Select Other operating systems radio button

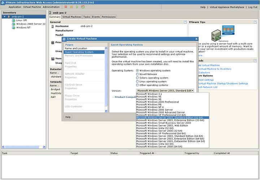(137, 85)
